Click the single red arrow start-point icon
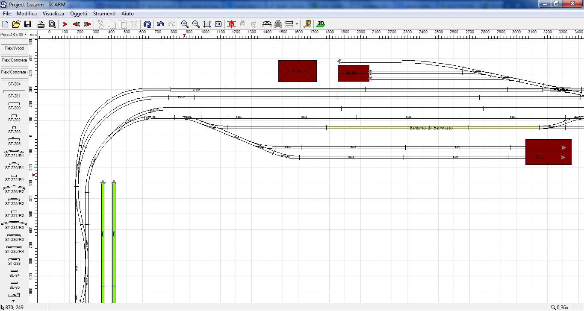 (65, 24)
